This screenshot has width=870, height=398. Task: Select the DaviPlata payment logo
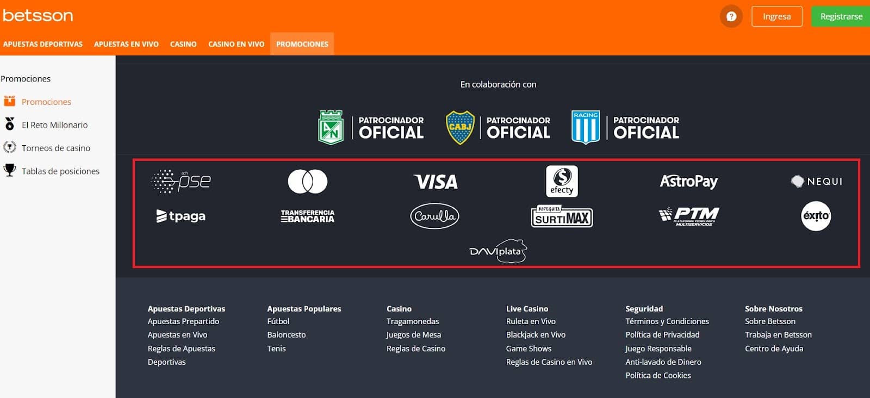tap(498, 251)
